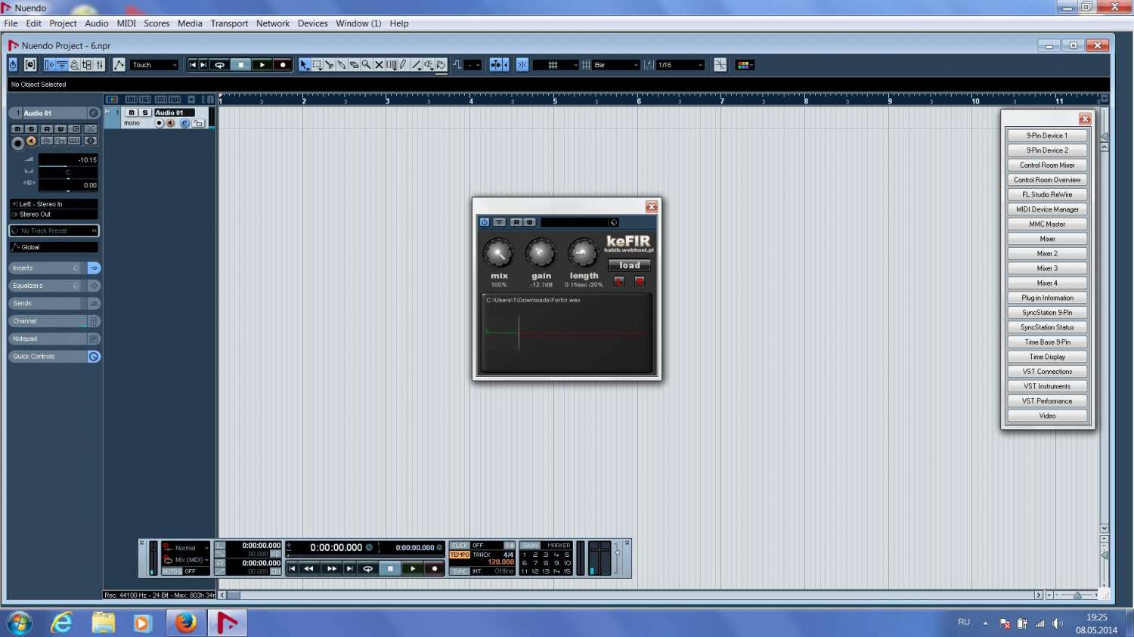
Task: Open the Left - Stereo In input routing
Action: [54, 204]
